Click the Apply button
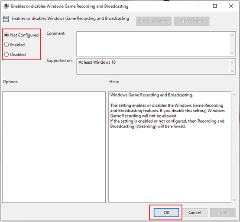The height and width of the screenshot is (222, 240). 223,212
